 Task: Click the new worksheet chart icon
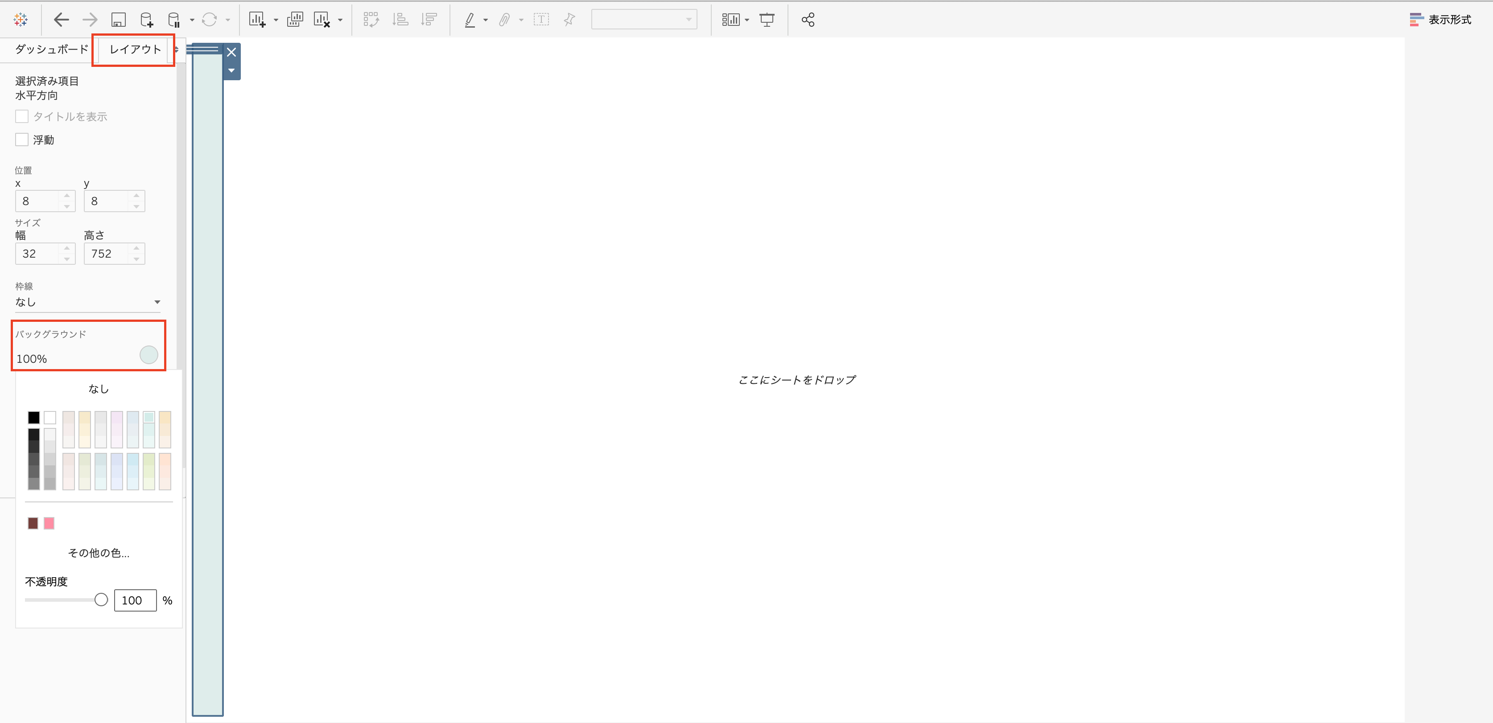click(x=257, y=20)
